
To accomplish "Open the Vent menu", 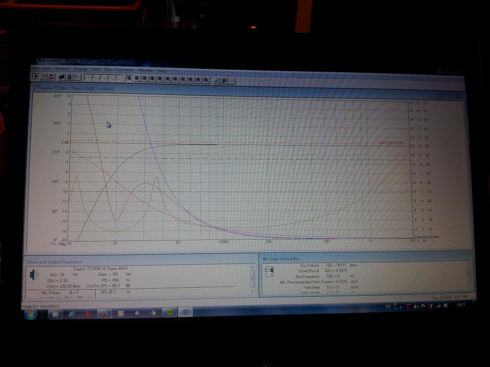I will [96, 69].
